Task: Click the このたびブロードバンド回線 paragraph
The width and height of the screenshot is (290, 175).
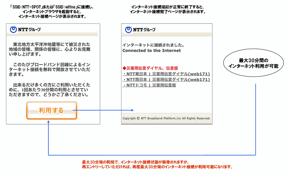Action: (x=49, y=70)
